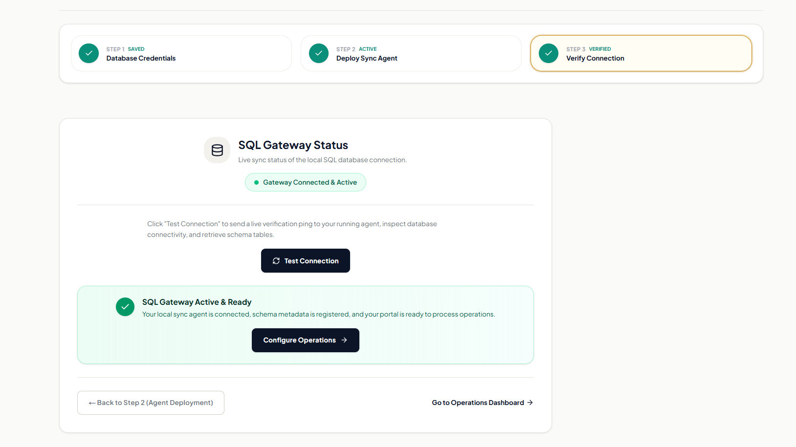Screen dimensions: 796x447
Task: Click the Step 2 green checkmark icon
Action: (x=319, y=53)
